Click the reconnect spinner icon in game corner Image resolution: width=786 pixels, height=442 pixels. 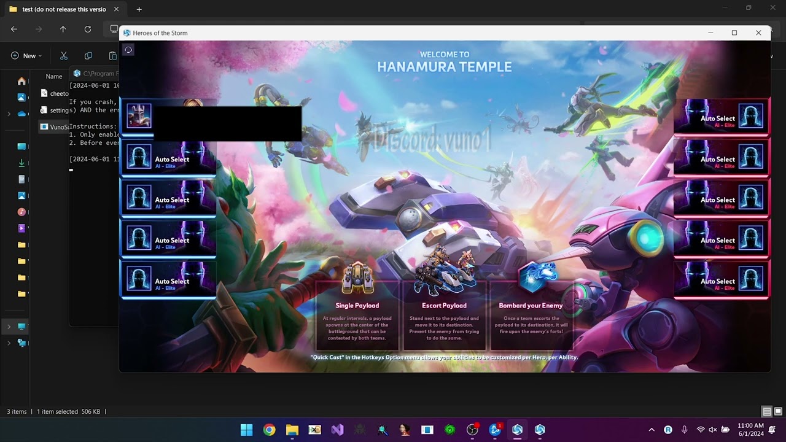[128, 50]
